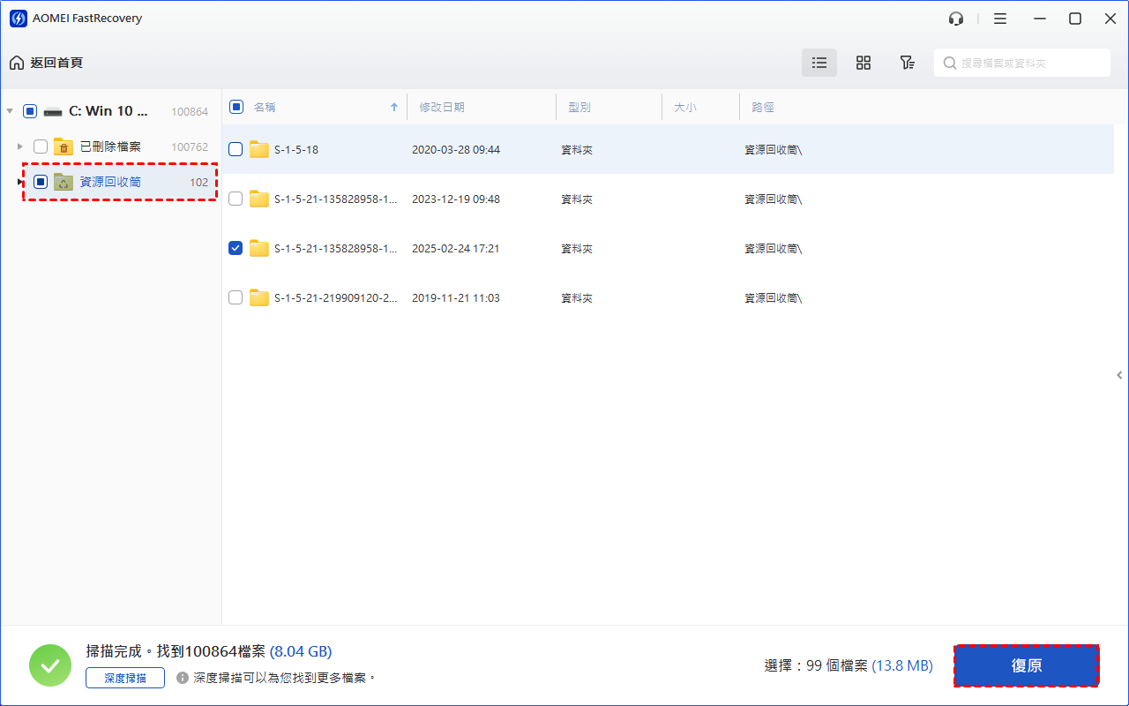Select the 已刪除檔案 tree item
Screen dimensions: 1129x706
coord(110,146)
